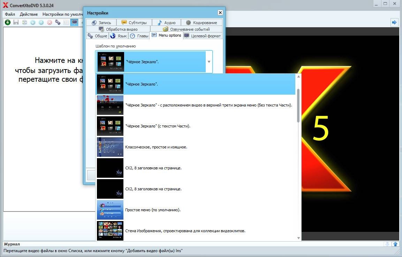The width and height of the screenshot is (402, 257).
Task: Choose the Классическое, простое и изящное template
Action: pos(196,147)
